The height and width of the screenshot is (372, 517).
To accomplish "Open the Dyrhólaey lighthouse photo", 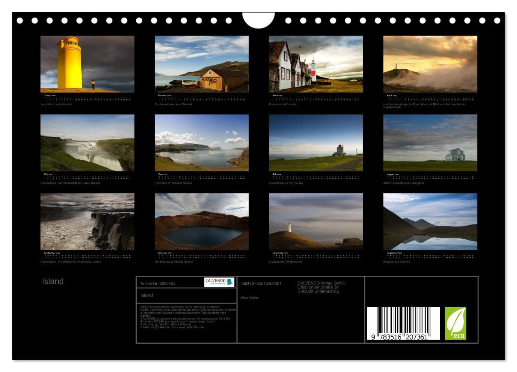I will tap(316, 143).
